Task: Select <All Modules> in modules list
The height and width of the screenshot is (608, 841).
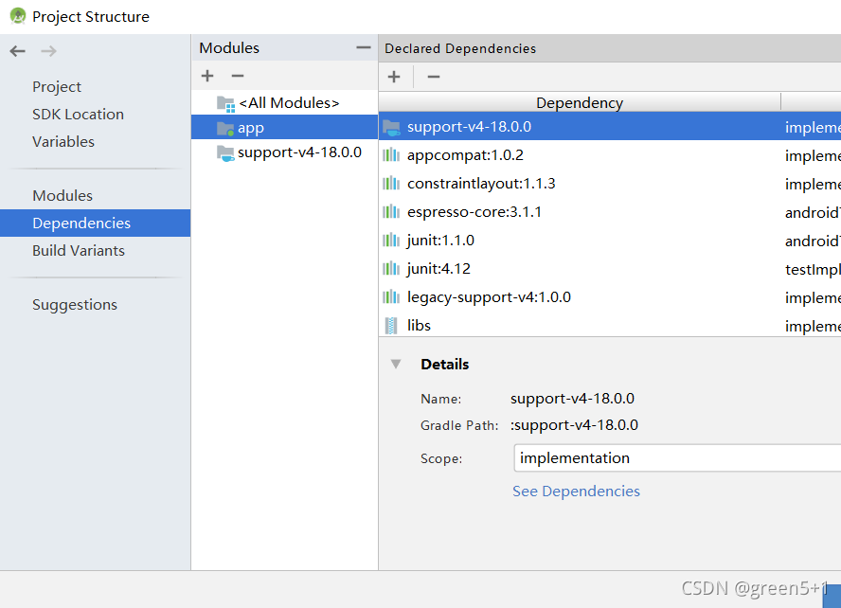Action: coord(284,103)
